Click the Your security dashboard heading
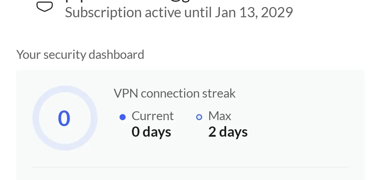Viewport: 381px width, 180px height. tap(80, 55)
